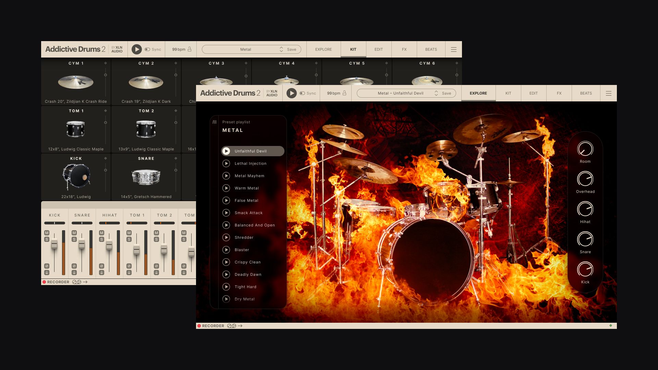Viewport: 658px width, 370px height.
Task: Play the Deadly Dawn preset preview
Action: [226, 274]
